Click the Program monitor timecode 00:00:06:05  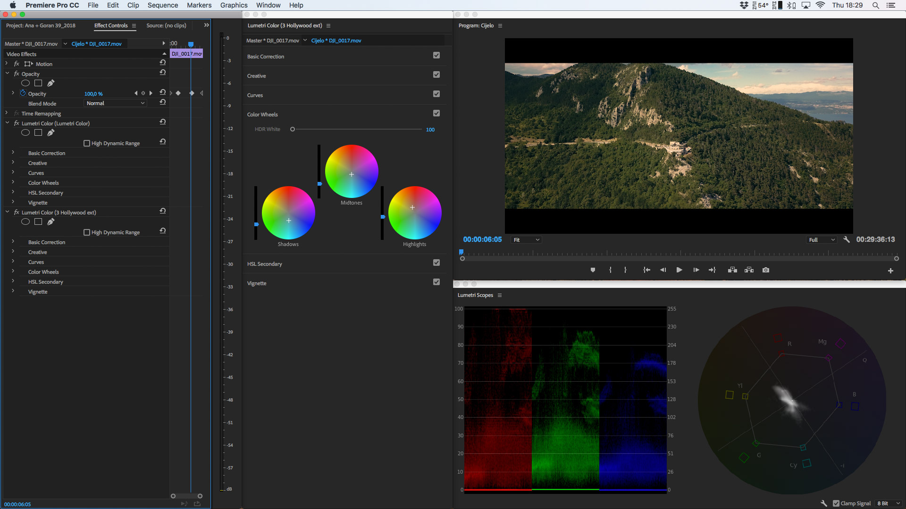482,239
